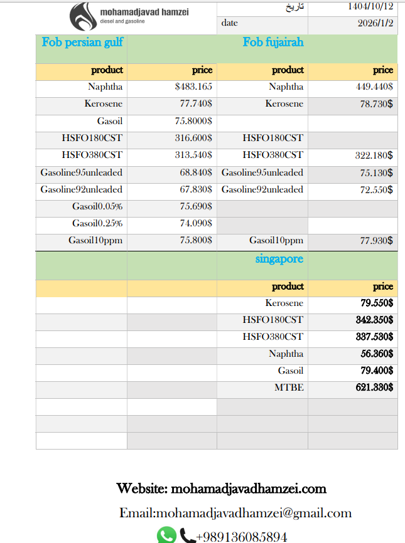405x543 pixels.
Task: Click the mohamadjavad hamzei flame logo
Action: [83, 16]
